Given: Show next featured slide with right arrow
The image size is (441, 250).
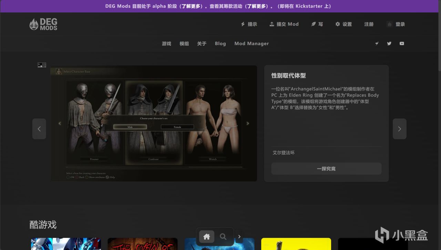Looking at the screenshot, I should pyautogui.click(x=400, y=129).
